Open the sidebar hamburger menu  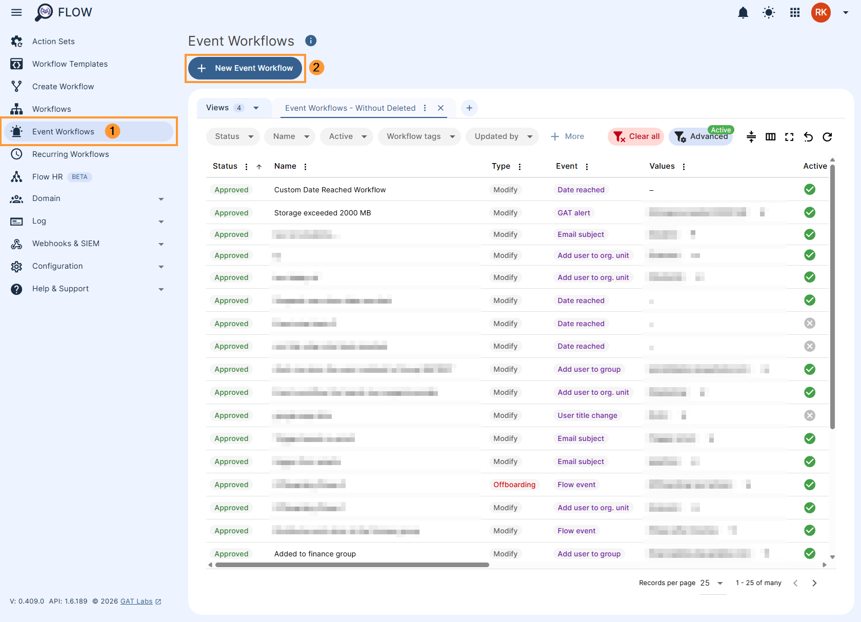point(16,12)
